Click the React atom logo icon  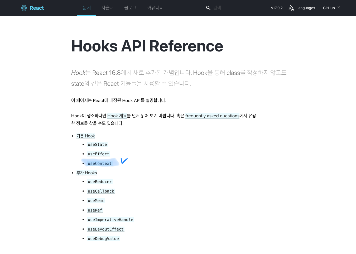24,8
